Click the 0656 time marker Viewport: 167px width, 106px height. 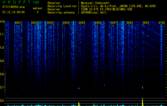pyautogui.click(x=98, y=23)
